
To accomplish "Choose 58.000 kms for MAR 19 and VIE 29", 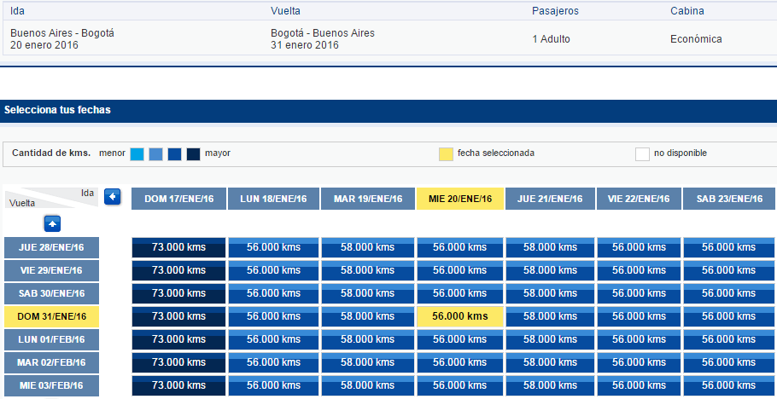I will (368, 270).
